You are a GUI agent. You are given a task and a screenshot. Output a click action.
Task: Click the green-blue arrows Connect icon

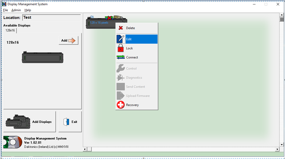[x=120, y=57]
